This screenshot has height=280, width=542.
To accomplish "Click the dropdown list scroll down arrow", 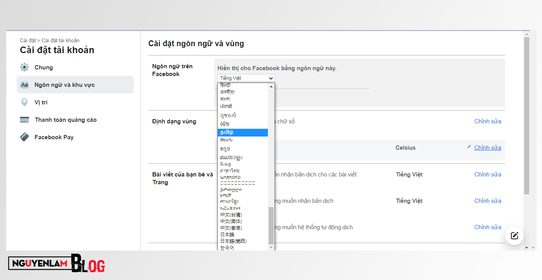I will click(x=271, y=247).
